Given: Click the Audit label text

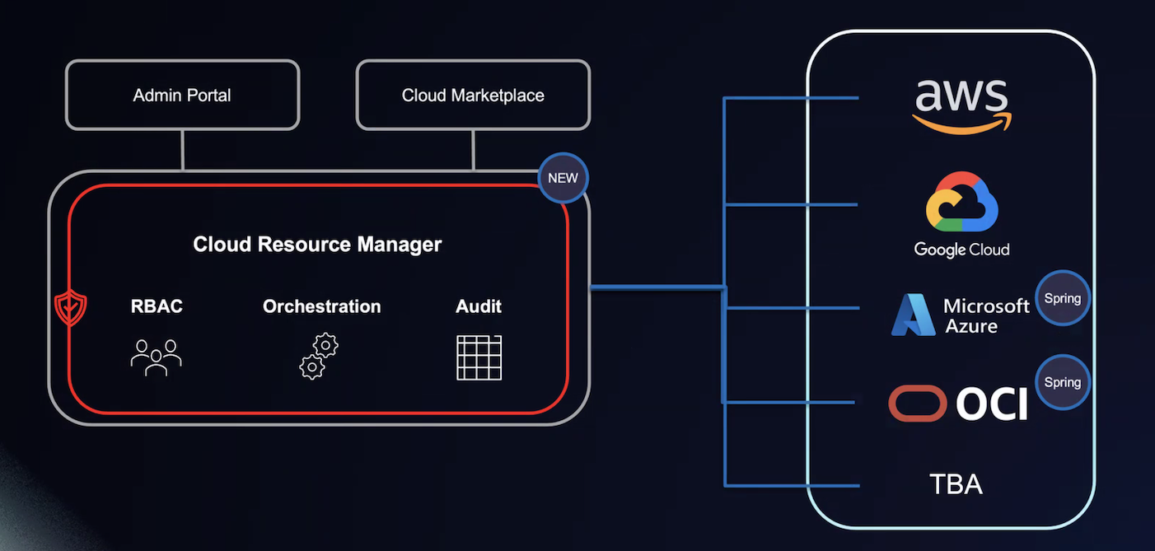Looking at the screenshot, I should point(479,306).
